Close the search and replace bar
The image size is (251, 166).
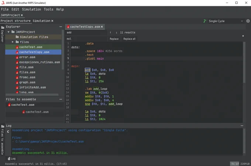pyautogui.click(x=243, y=36)
